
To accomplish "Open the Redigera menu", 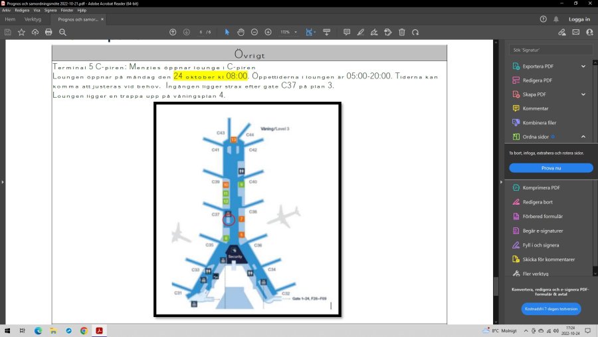I will point(22,11).
